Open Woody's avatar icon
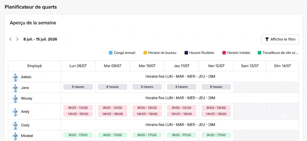 click(15, 98)
